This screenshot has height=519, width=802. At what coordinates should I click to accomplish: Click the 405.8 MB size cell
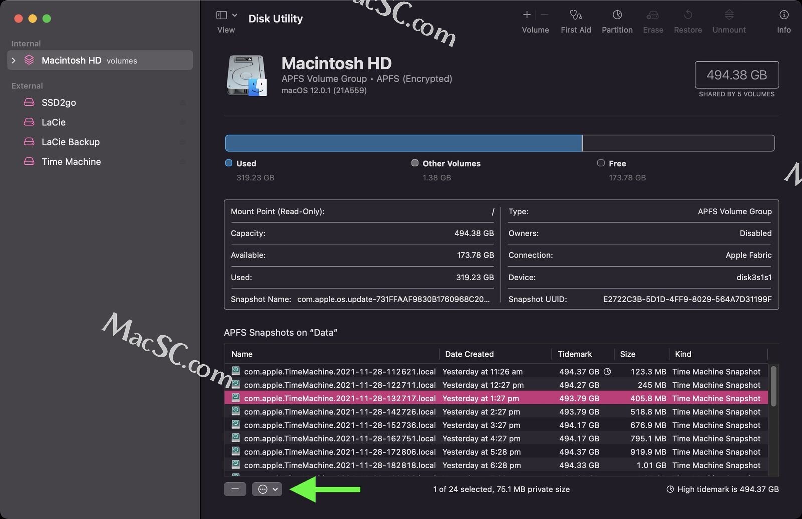tap(648, 398)
